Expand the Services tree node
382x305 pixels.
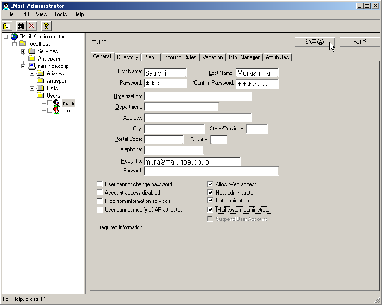[x=24, y=51]
